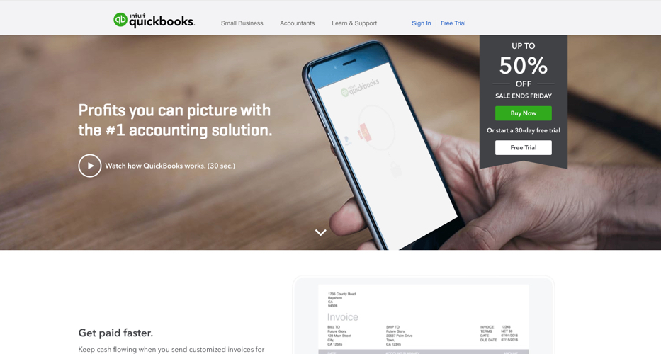Open the Accountants menu
661x354 pixels.
point(297,23)
